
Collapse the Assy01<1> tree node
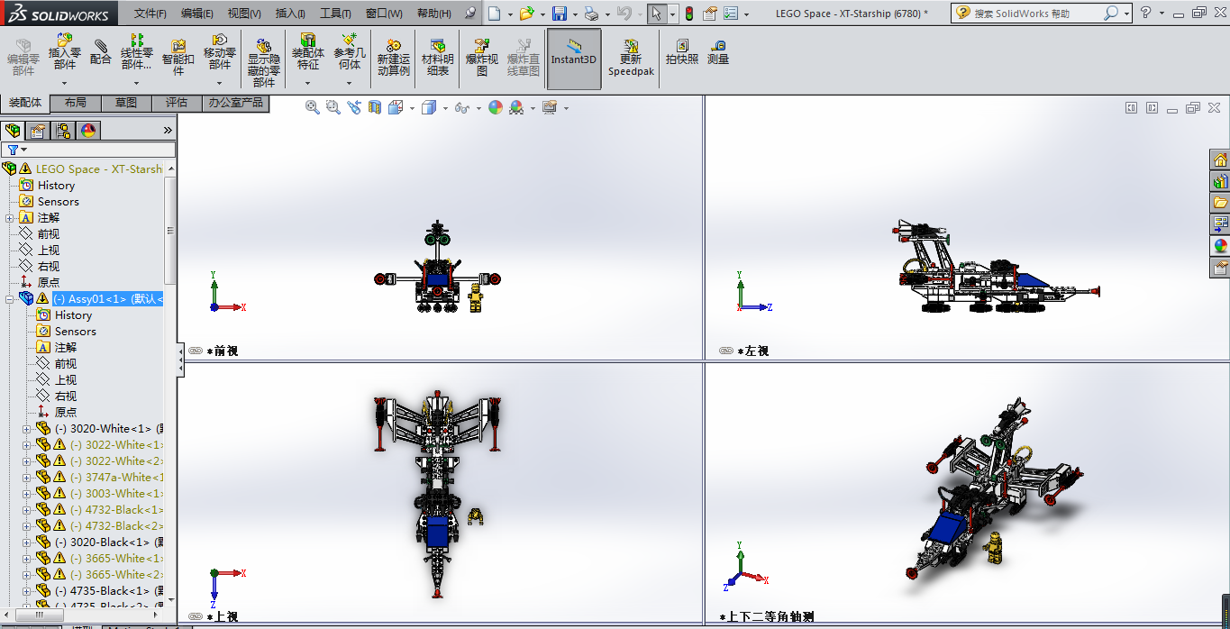(x=9, y=299)
